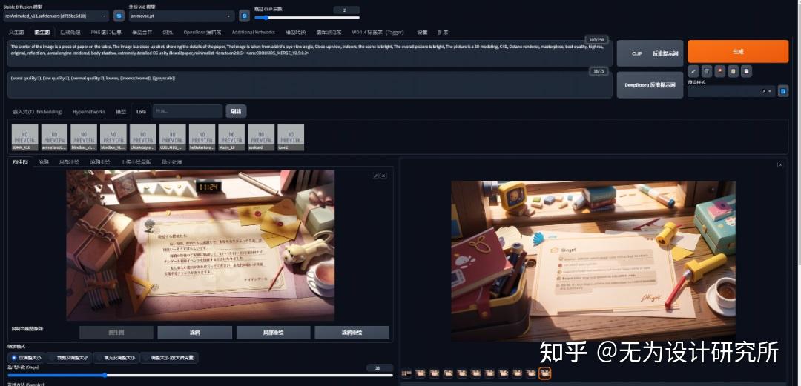Click the Lora refresh button
This screenshot has width=801, height=386.
pyautogui.click(x=236, y=111)
